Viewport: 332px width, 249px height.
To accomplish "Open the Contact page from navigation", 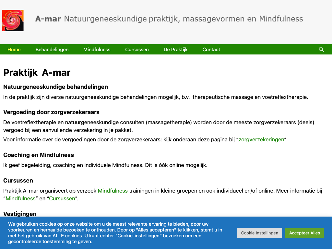I will [x=211, y=50].
